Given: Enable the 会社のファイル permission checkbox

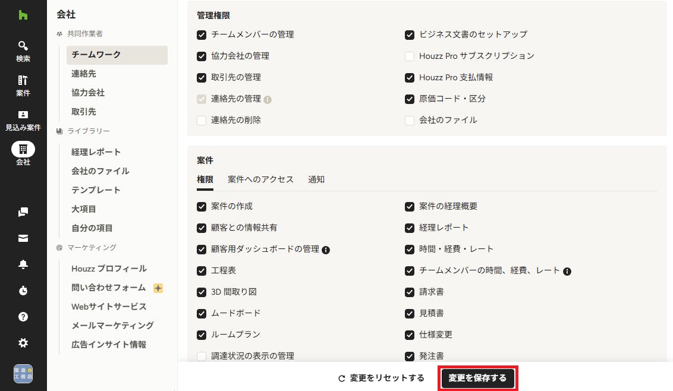Looking at the screenshot, I should (x=410, y=121).
